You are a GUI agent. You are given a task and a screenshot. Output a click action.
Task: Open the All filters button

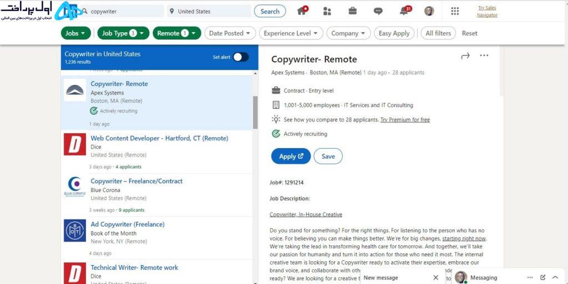pos(438,33)
